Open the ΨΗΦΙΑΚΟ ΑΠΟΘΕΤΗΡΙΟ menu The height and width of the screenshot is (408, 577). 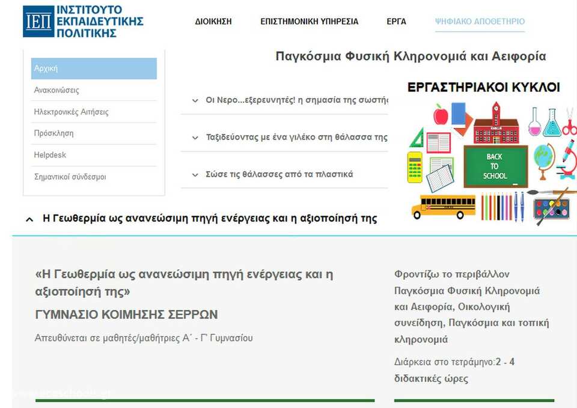pos(480,22)
